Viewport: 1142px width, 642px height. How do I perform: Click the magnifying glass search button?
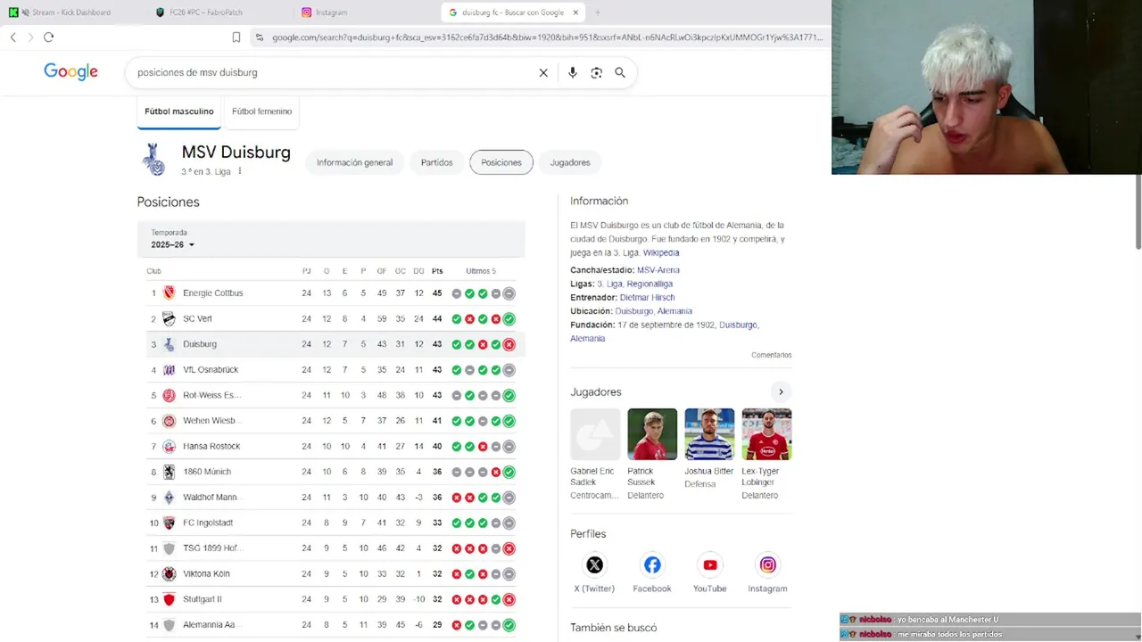[620, 73]
